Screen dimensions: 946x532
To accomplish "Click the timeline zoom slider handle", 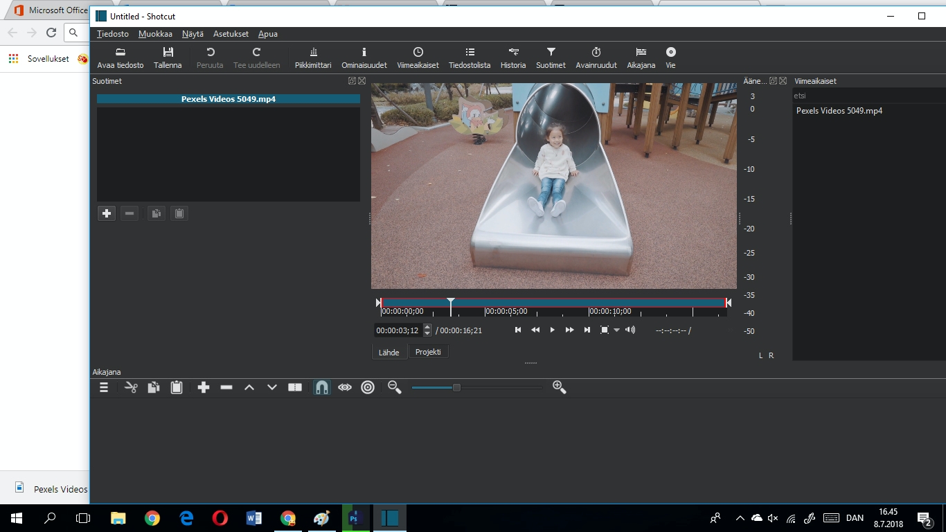I will pyautogui.click(x=456, y=388).
